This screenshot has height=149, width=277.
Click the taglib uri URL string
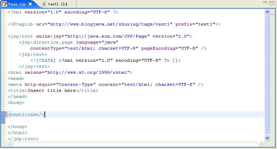[x=110, y=24]
